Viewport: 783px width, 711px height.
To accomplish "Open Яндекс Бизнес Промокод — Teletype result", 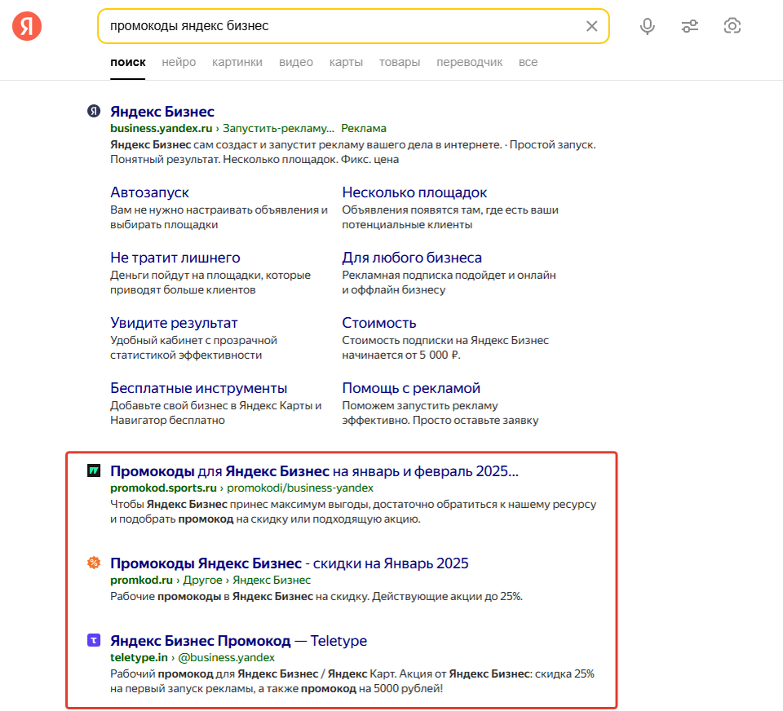I will pyautogui.click(x=239, y=641).
